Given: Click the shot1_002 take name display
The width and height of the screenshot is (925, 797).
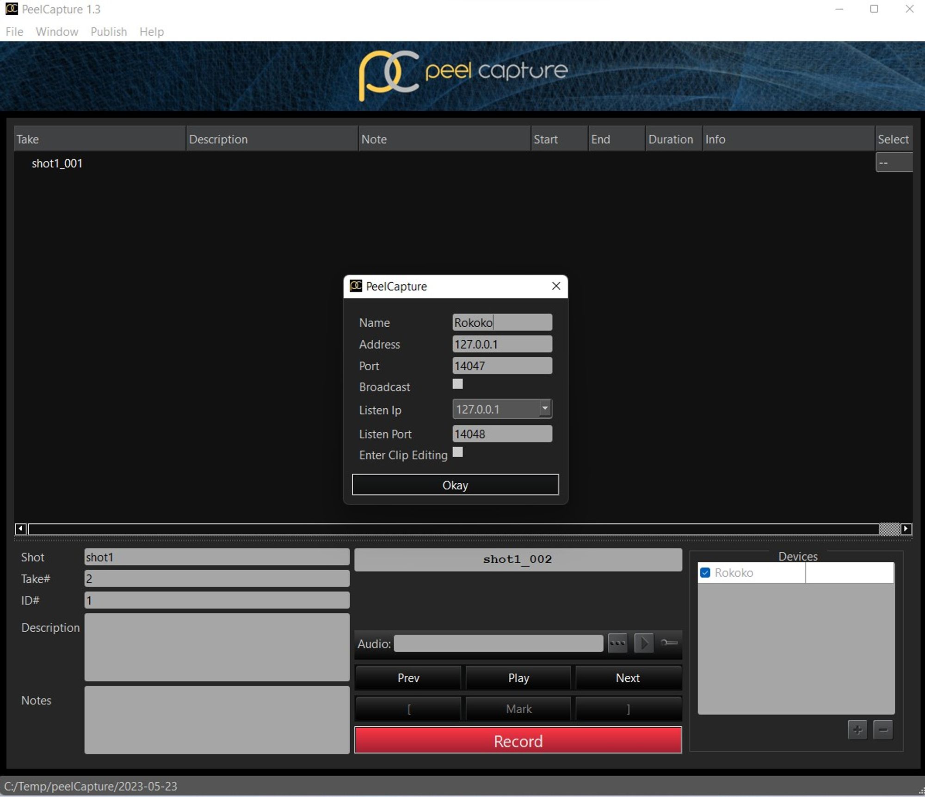Looking at the screenshot, I should [x=518, y=560].
